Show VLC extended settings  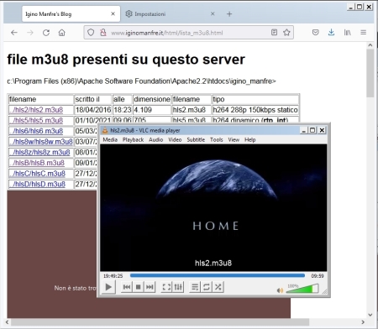pyautogui.click(x=178, y=287)
